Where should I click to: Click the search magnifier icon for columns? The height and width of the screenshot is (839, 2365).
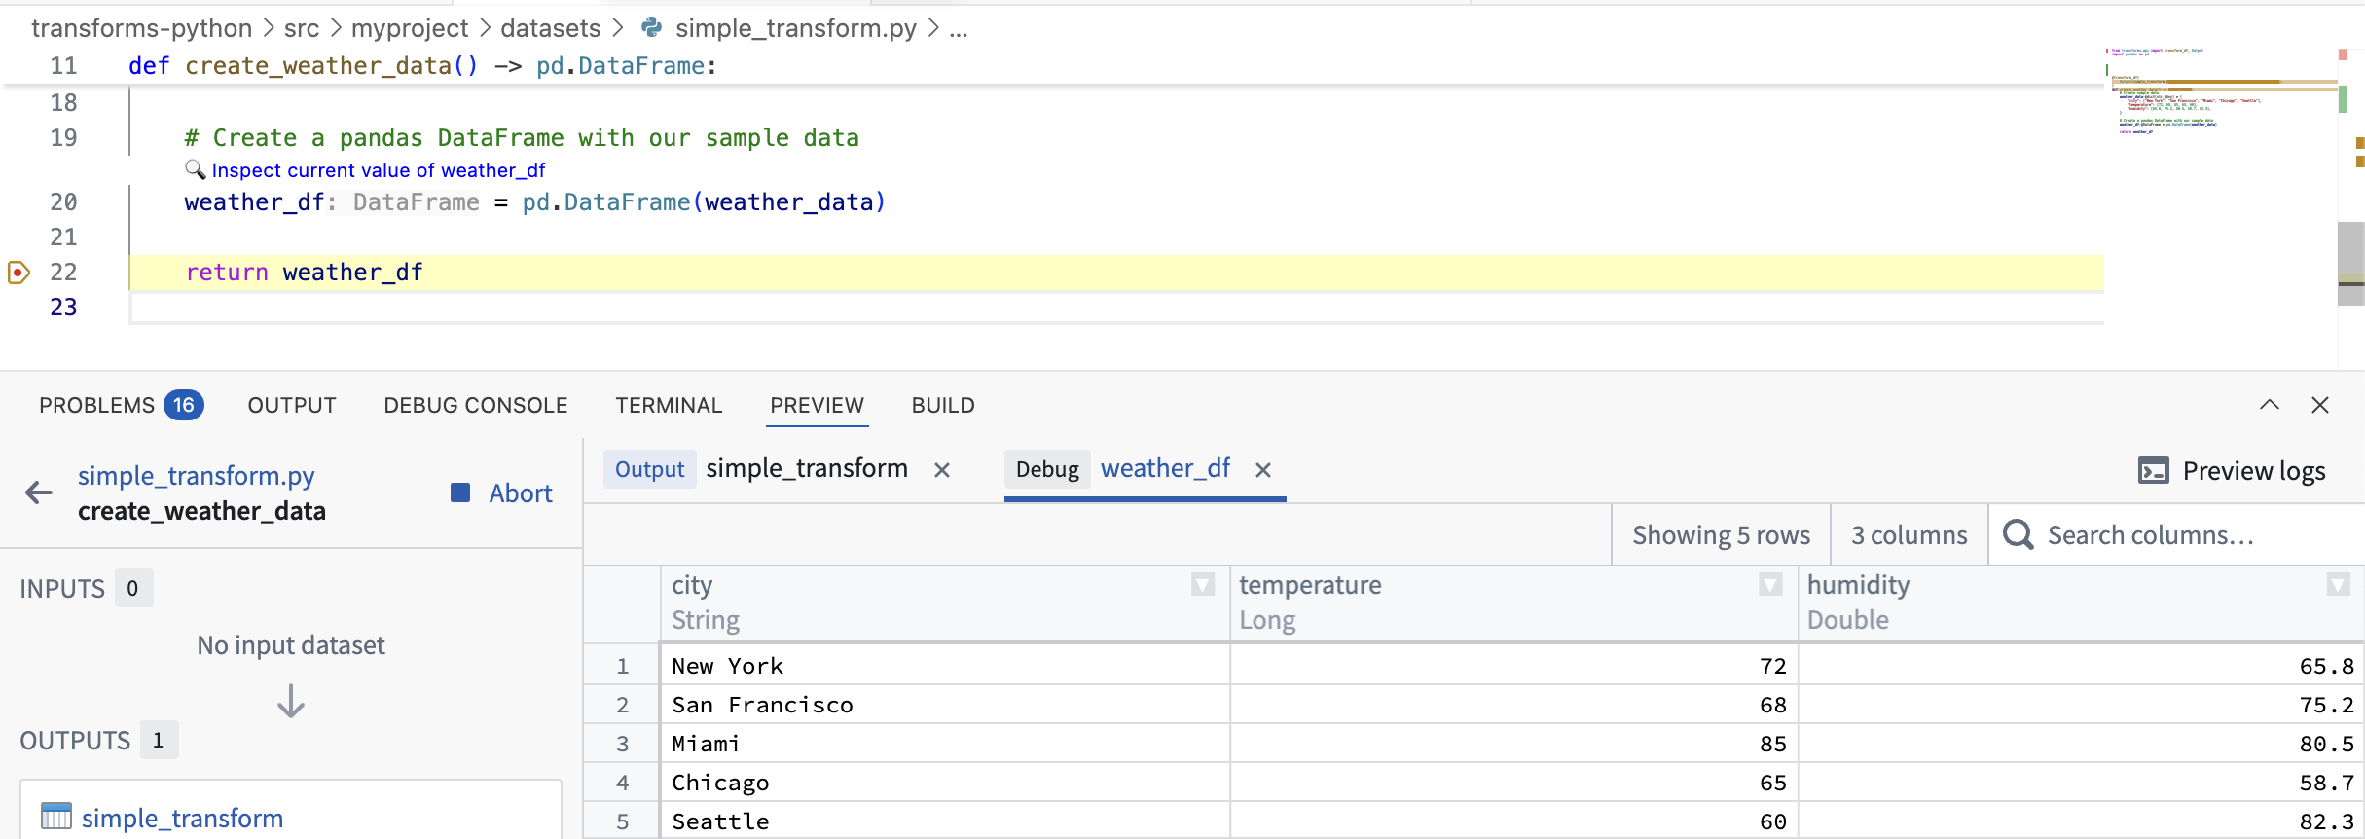coord(2018,534)
